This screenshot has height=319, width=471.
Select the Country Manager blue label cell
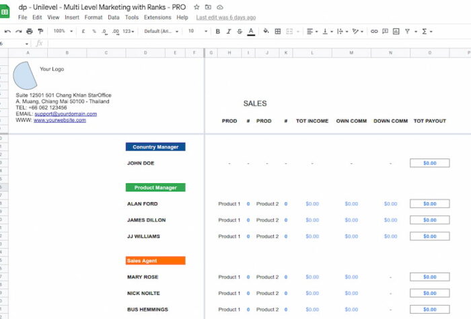point(155,147)
